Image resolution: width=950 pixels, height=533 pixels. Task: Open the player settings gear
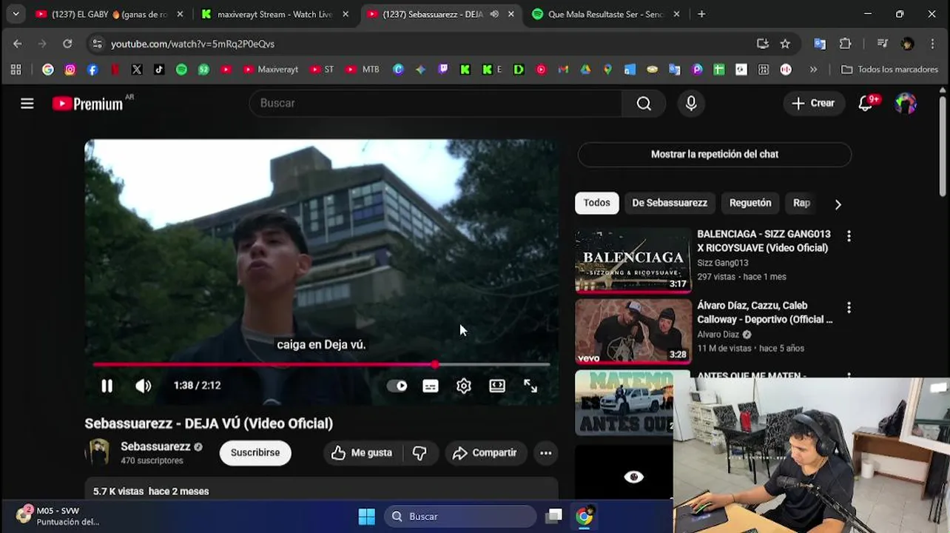[x=464, y=386]
